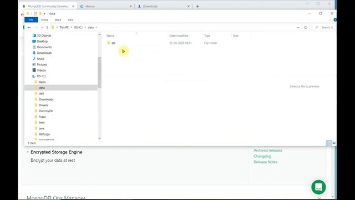Image resolution: width=355 pixels, height=200 pixels.
Task: Select dell folder in tree
Action: [x=41, y=94]
